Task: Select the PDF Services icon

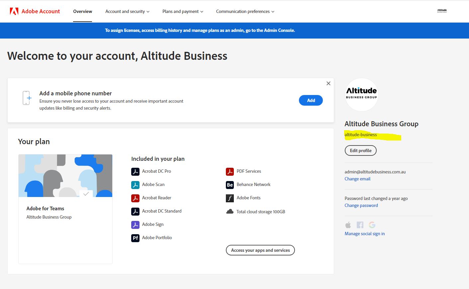Action: [230, 171]
